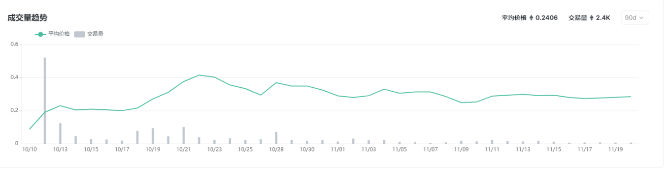This screenshot has height=179, width=667.
Task: Click the 成交量趋势 chart title
Action: 28,18
